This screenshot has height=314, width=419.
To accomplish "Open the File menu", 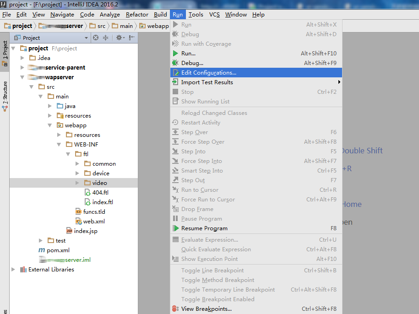I will [6, 15].
